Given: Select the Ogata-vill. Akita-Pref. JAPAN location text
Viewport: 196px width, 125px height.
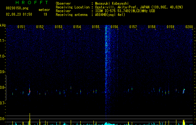Looking at the screenshot, I should pos(139,7).
